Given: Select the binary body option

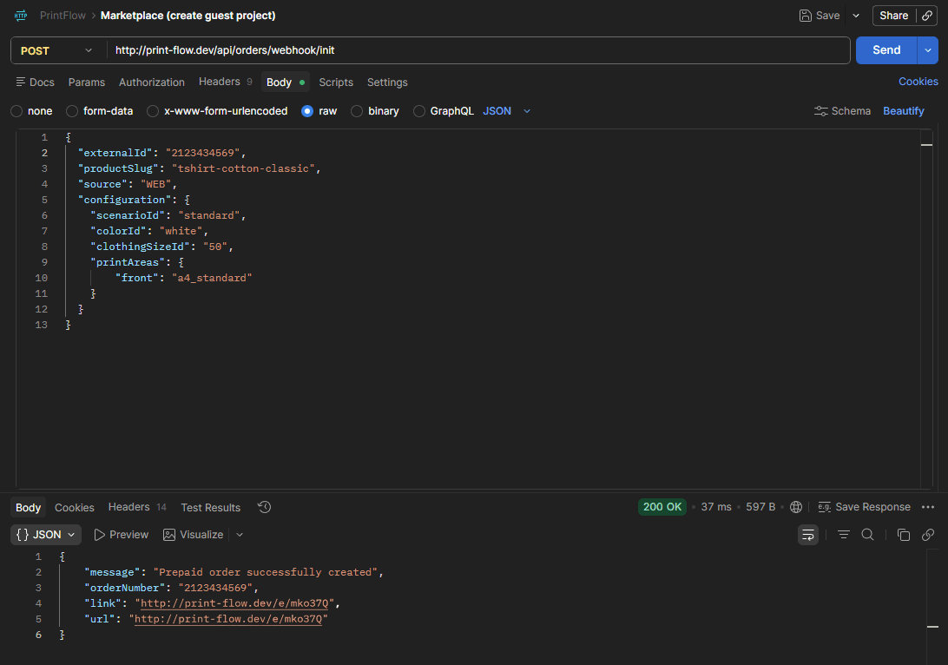Looking at the screenshot, I should [357, 111].
